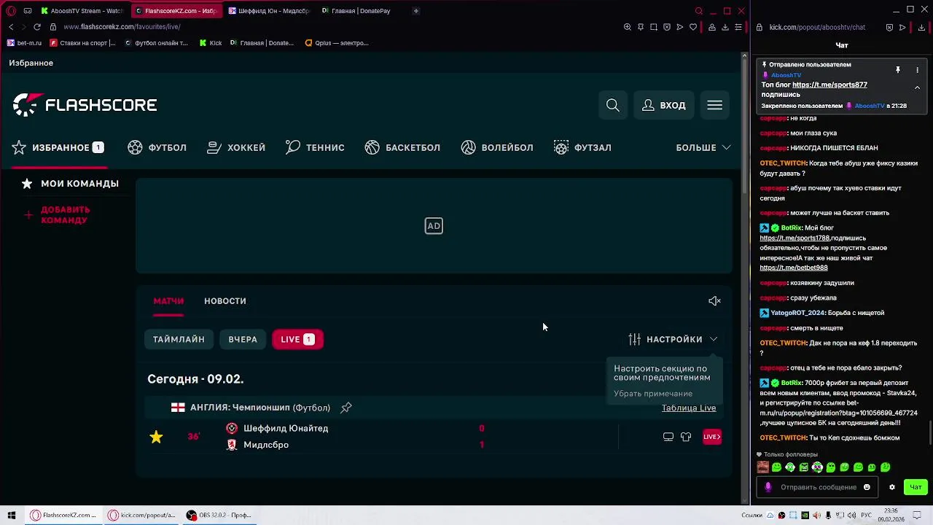Expand the Больше sports dropdown
The height and width of the screenshot is (525, 933).
[x=703, y=147]
